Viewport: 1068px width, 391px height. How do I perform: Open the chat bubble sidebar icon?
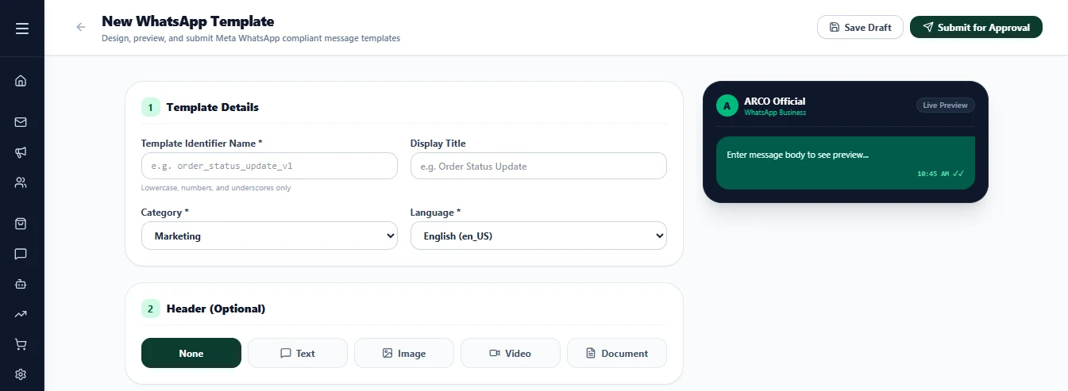[21, 254]
